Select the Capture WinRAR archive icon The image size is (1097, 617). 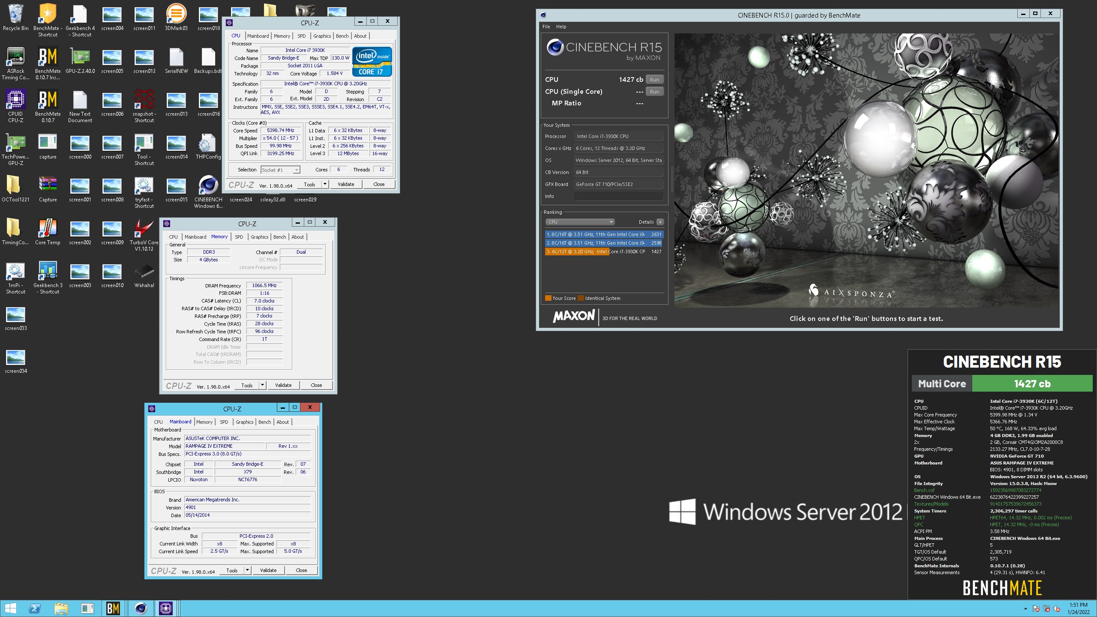coord(48,189)
